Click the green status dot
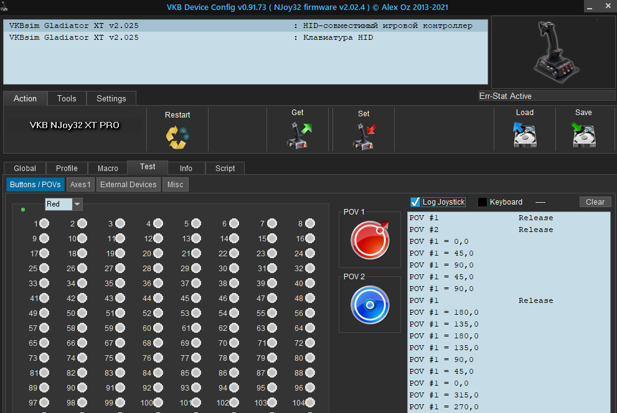The width and height of the screenshot is (617, 413). 23,210
